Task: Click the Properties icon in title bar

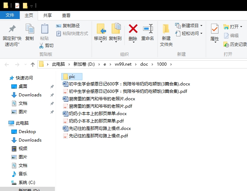Action: (x=17, y=6)
